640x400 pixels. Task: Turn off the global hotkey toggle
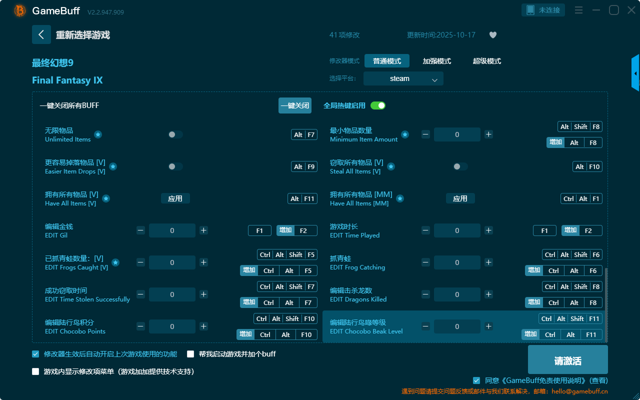click(378, 105)
